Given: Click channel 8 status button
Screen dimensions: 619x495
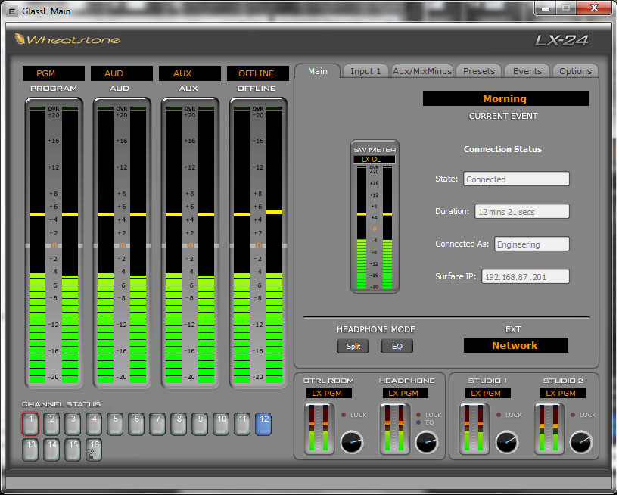Looking at the screenshot, I should [x=179, y=424].
